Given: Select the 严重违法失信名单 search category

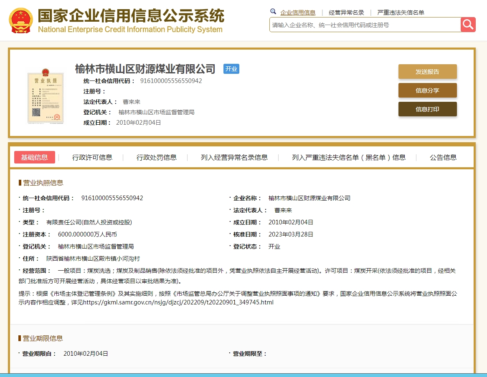Looking at the screenshot, I should [401, 13].
